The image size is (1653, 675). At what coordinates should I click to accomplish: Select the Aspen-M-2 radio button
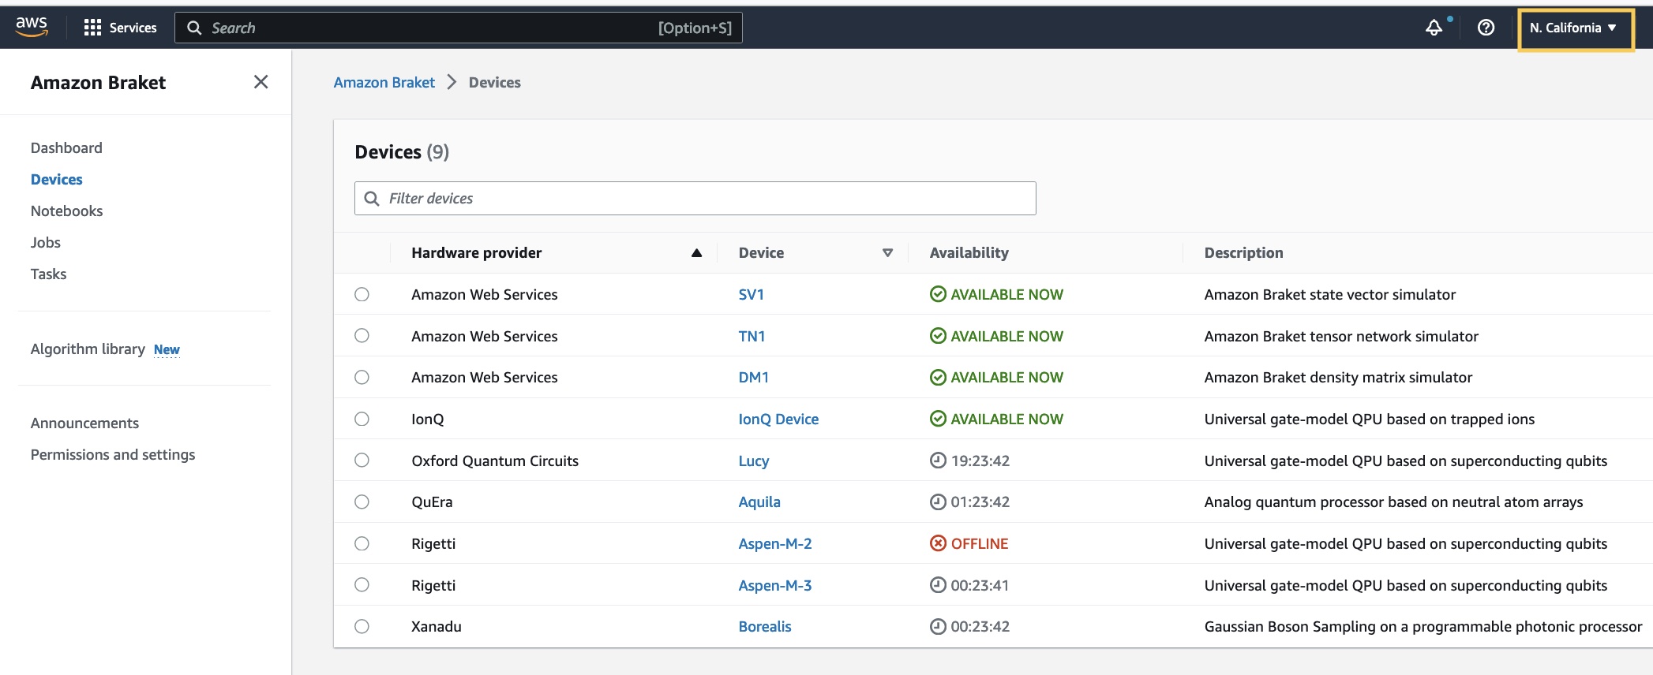[x=362, y=543]
